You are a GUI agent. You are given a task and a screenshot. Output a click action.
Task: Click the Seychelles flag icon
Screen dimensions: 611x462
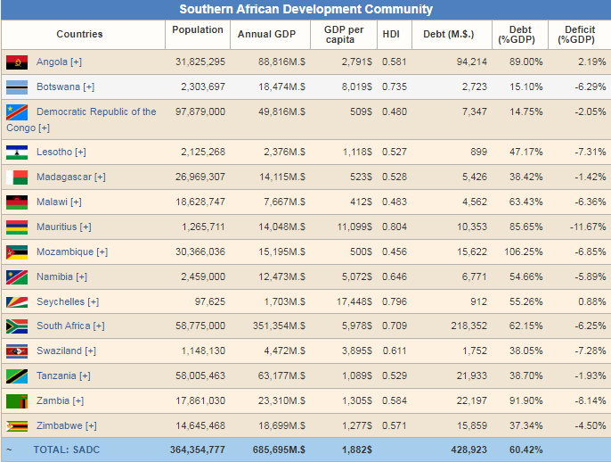17,302
